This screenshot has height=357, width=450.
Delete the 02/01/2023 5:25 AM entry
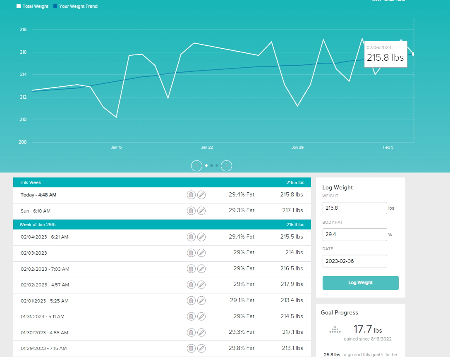point(191,300)
